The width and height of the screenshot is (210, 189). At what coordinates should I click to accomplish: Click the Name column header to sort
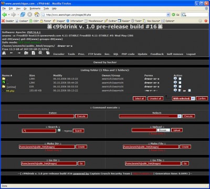pos(7,75)
